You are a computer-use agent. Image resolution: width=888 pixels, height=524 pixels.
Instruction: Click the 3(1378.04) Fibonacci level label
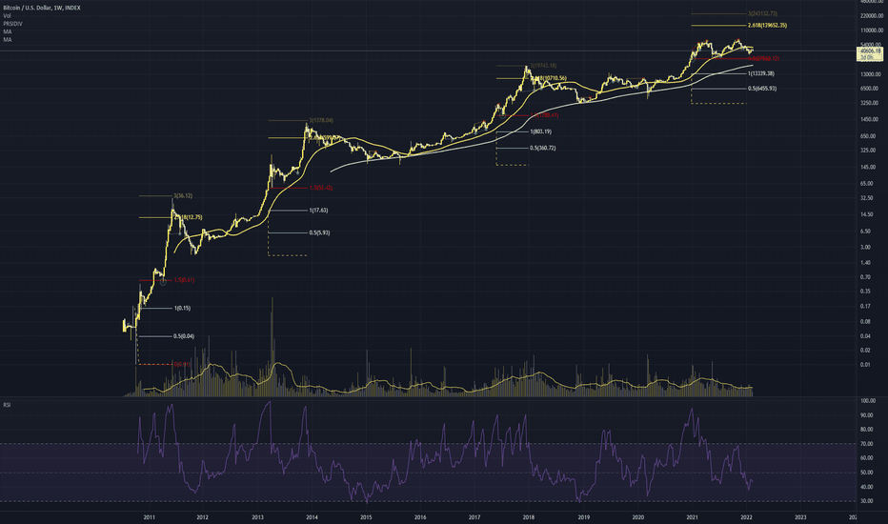[321, 120]
